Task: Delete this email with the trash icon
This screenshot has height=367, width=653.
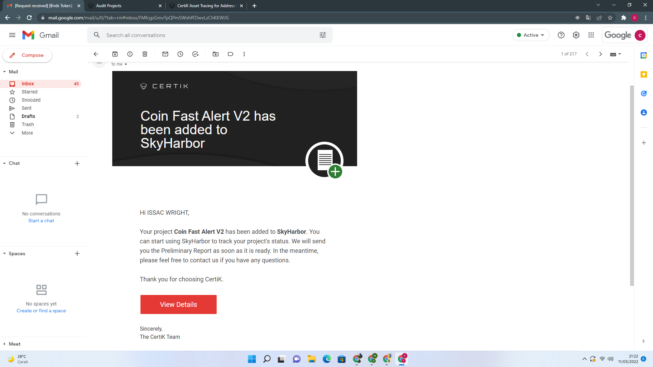Action: (145, 54)
